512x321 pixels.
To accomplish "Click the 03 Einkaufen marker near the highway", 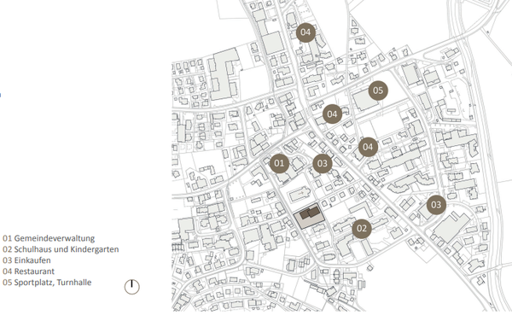I will (436, 205).
